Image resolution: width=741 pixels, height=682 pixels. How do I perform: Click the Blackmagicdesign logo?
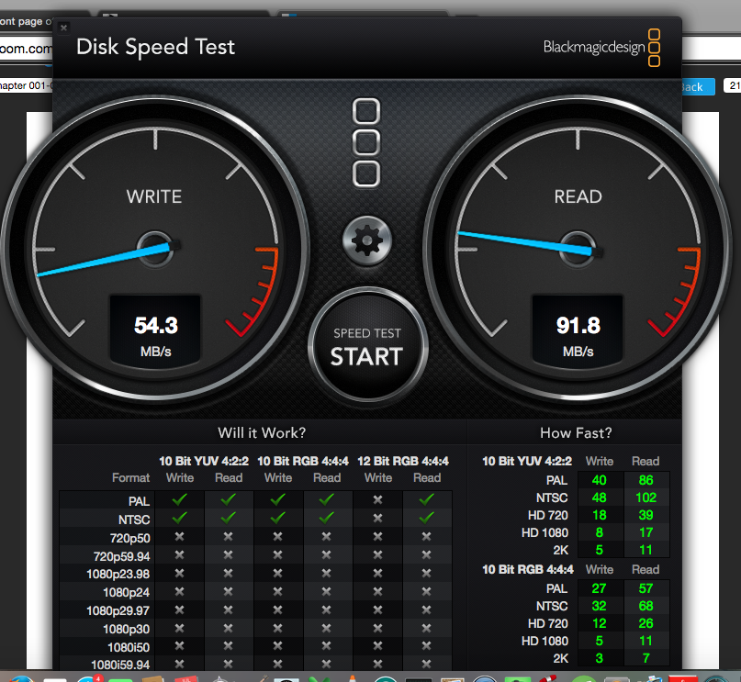click(x=602, y=47)
